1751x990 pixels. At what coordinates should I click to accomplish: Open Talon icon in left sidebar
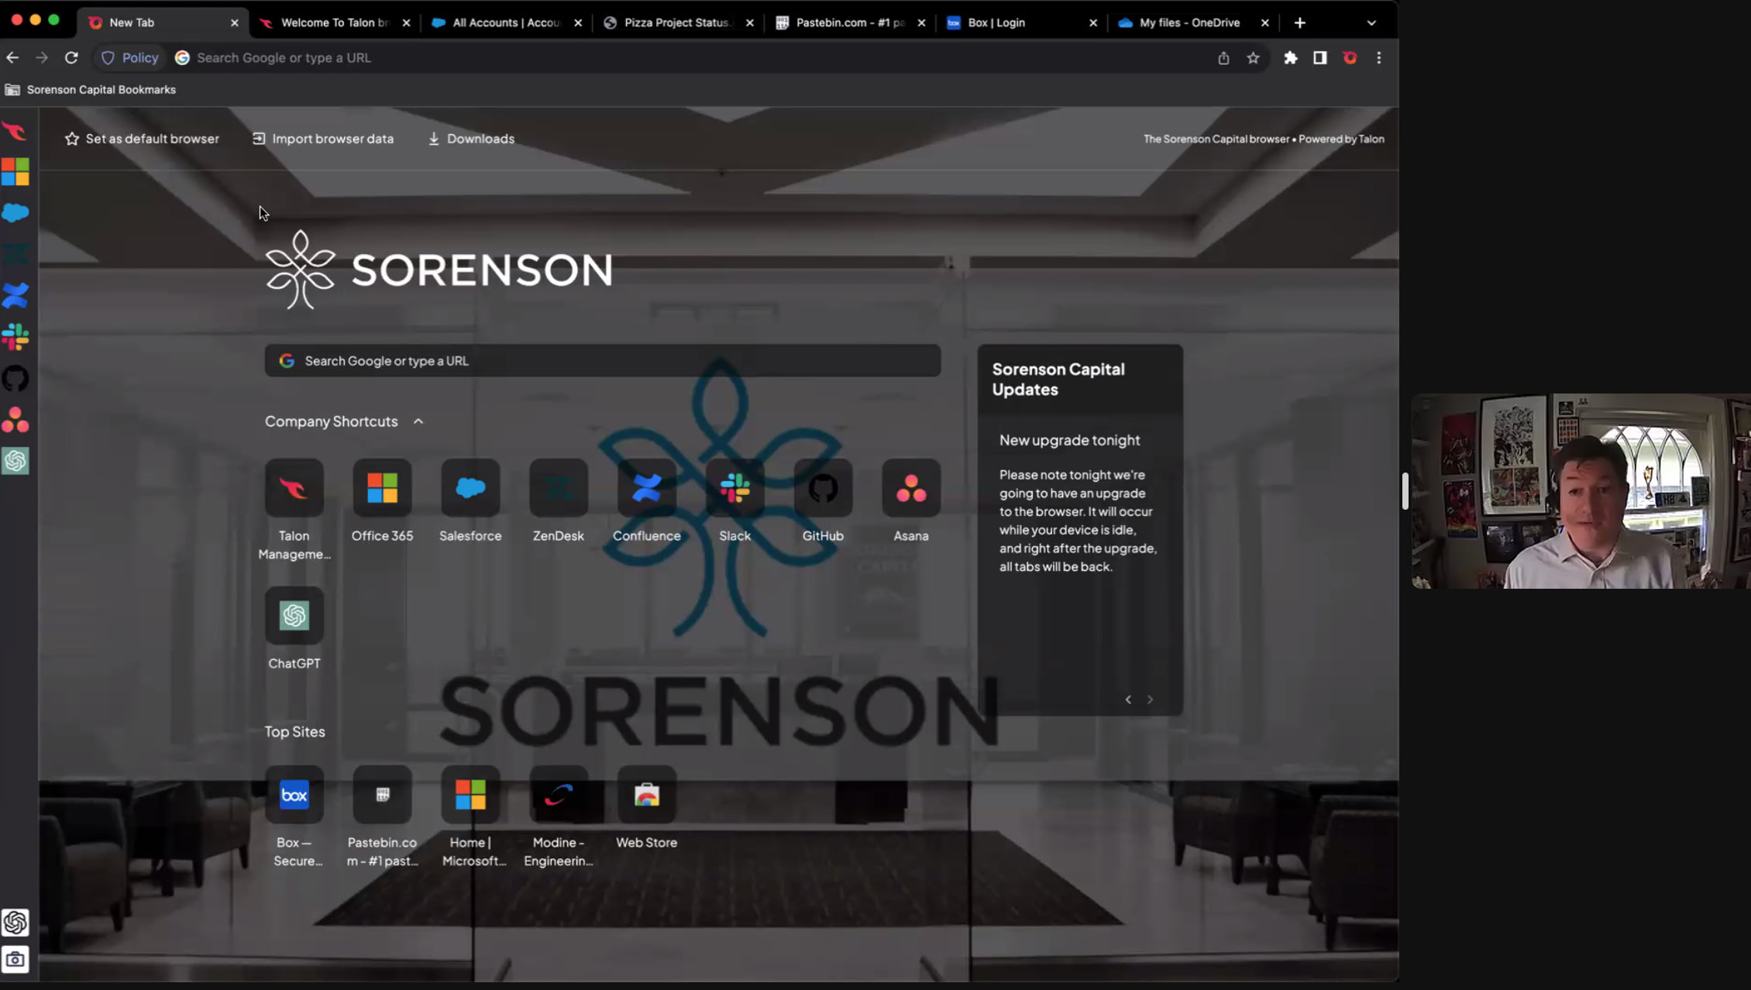pos(15,131)
